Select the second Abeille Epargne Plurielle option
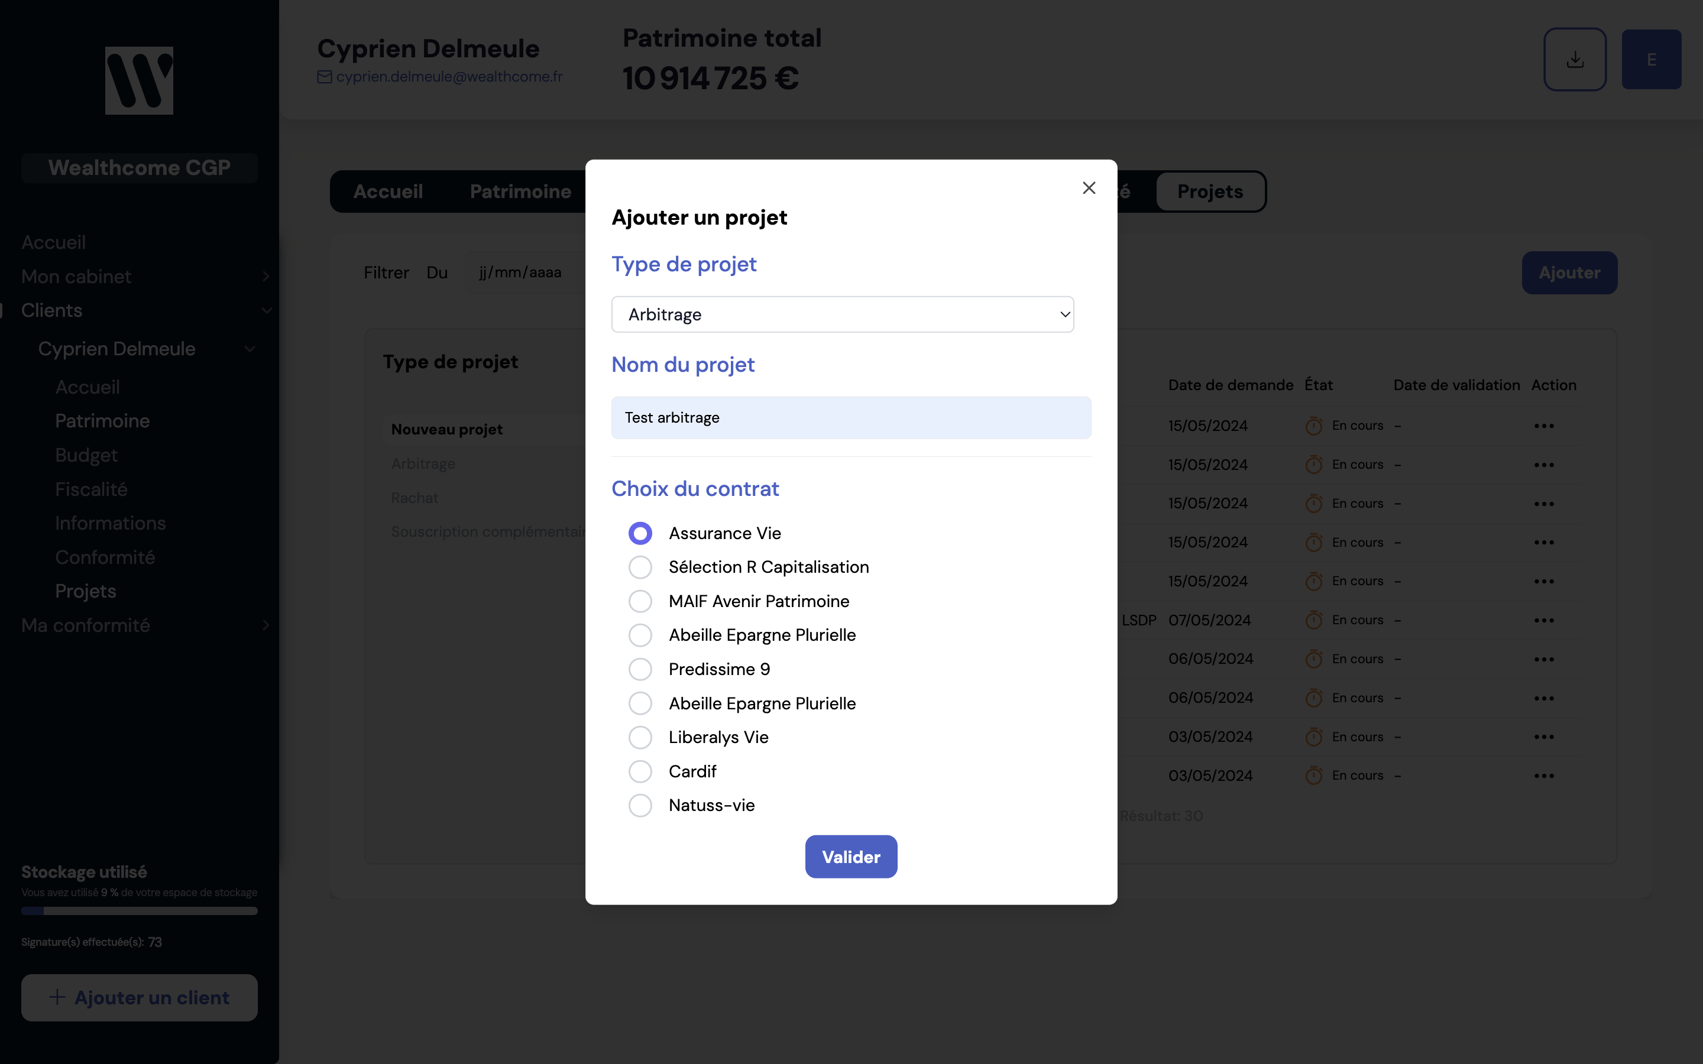The image size is (1703, 1064). pos(640,703)
